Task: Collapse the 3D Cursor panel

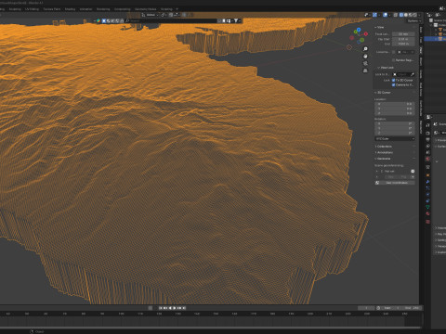Action: click(383, 93)
